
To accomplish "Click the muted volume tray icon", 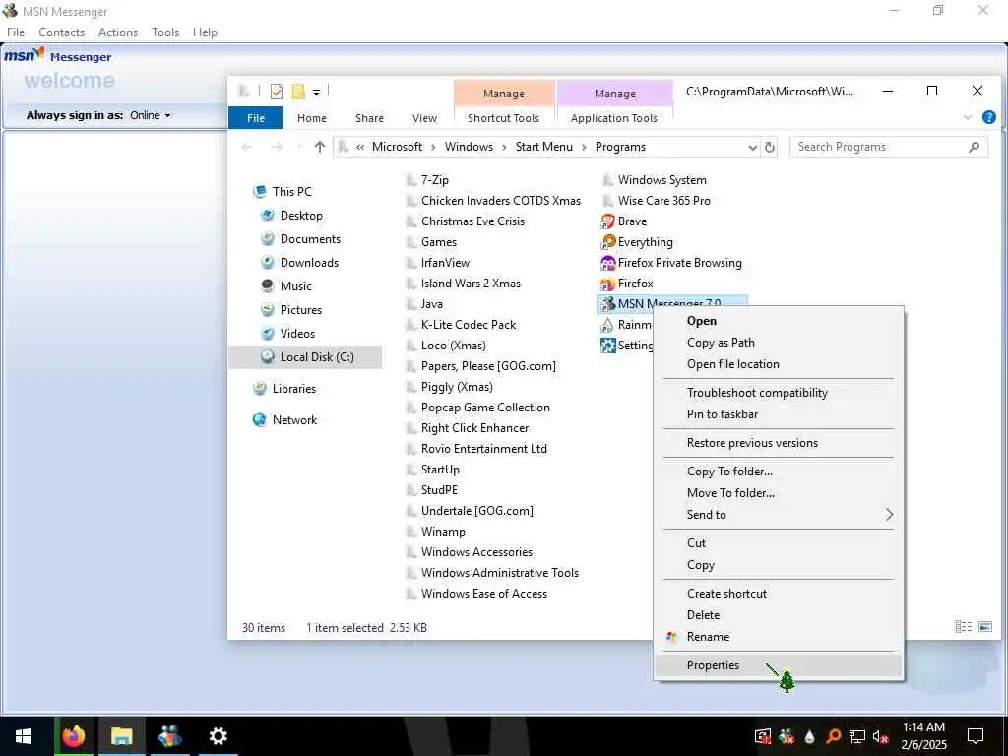I will tap(880, 736).
